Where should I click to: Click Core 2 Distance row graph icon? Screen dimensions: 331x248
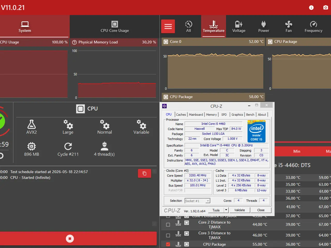(187, 223)
